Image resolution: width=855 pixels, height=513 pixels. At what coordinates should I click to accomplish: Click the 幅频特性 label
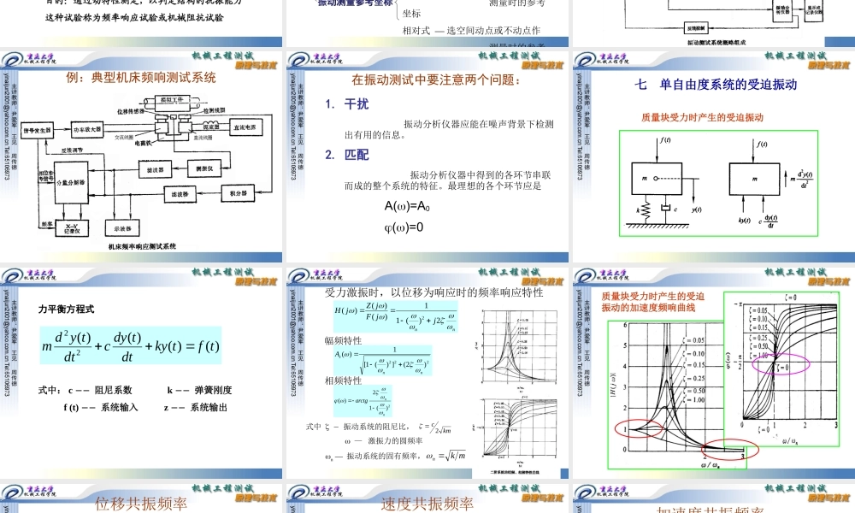point(343,341)
